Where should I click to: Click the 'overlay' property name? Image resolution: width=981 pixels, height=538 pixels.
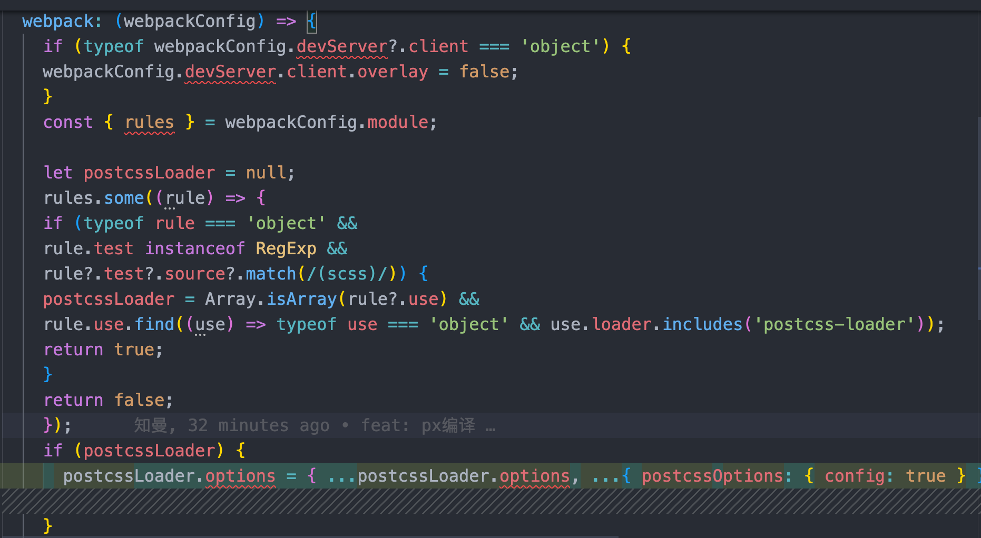(x=393, y=72)
